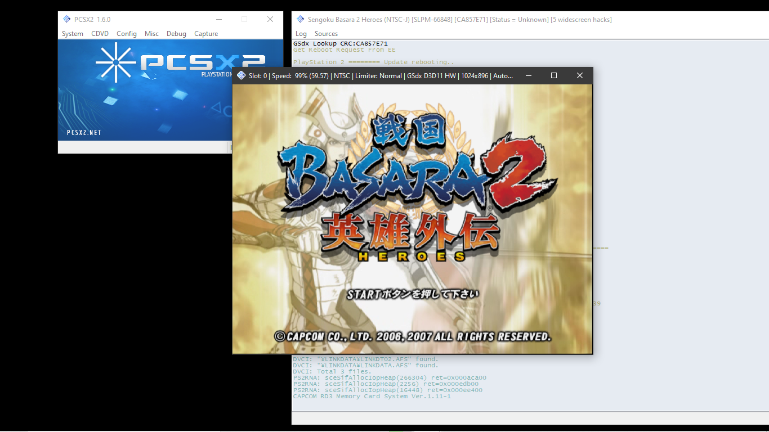The image size is (769, 432).
Task: Click the 'DVCI: Total 3 files.' log line
Action: (x=332, y=371)
